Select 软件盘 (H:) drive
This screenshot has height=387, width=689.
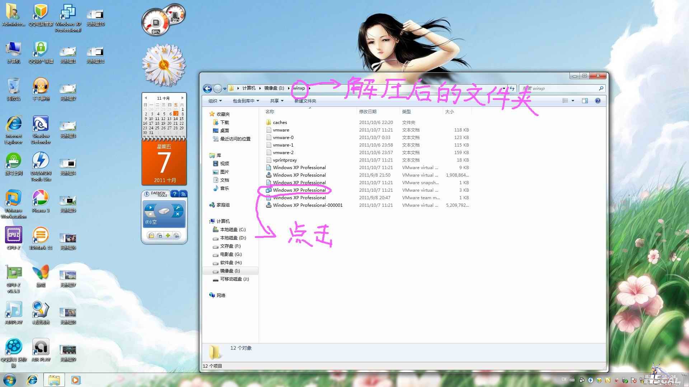228,262
